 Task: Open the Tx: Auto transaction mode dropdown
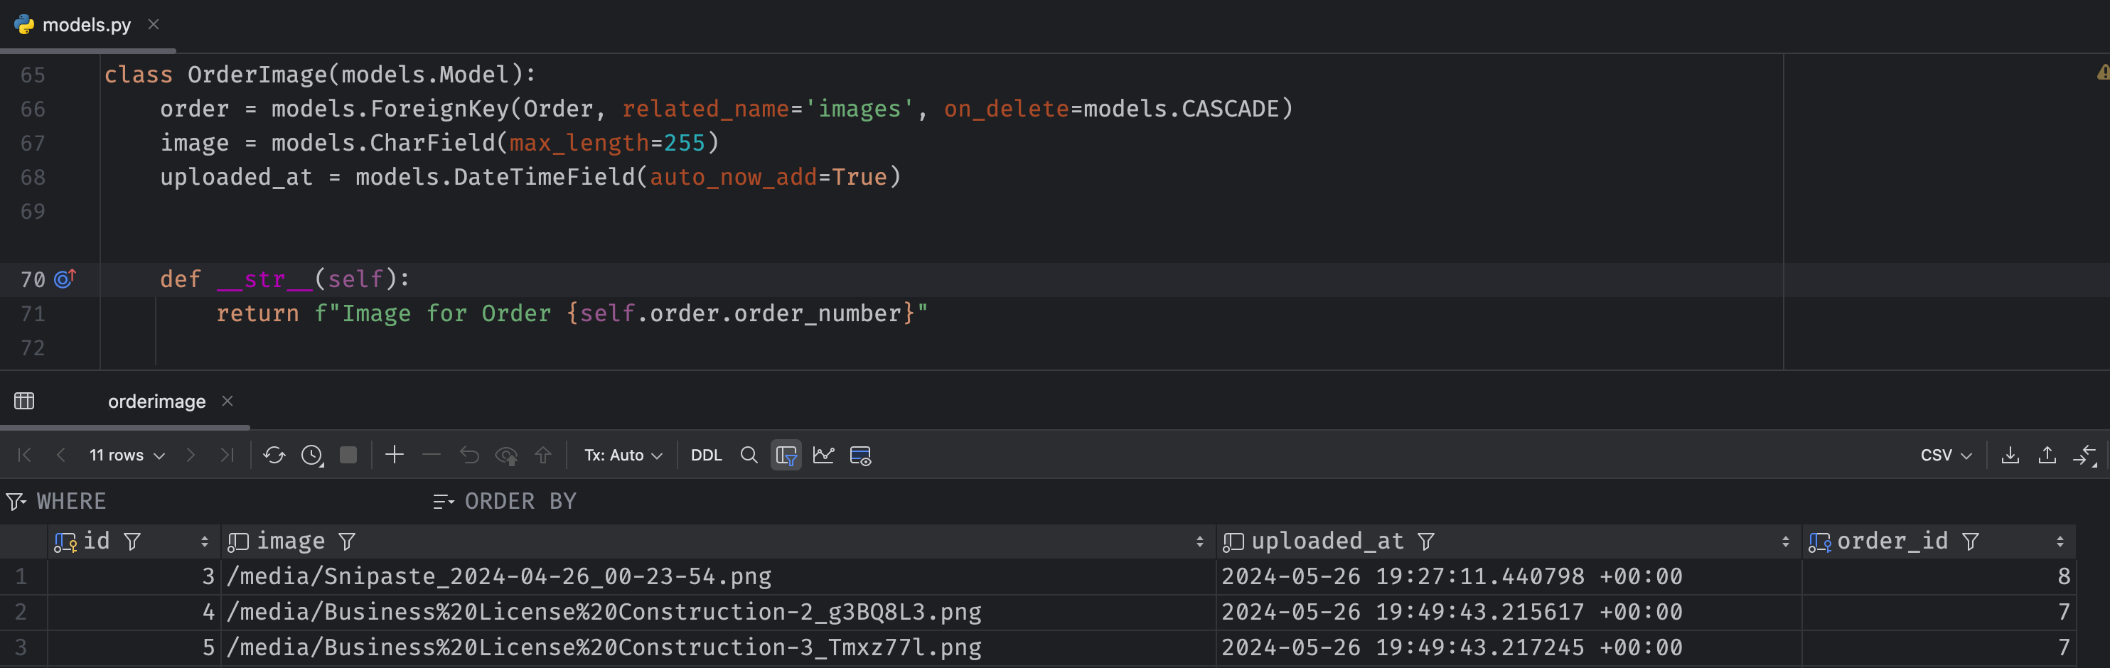coord(623,455)
